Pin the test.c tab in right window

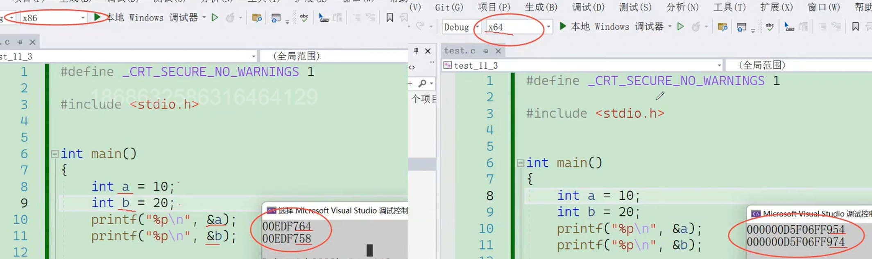pos(485,51)
